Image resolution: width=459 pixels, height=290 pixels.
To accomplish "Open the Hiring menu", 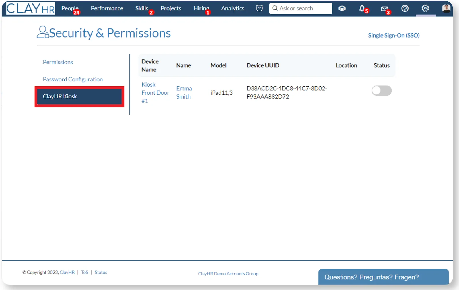I will click(201, 8).
